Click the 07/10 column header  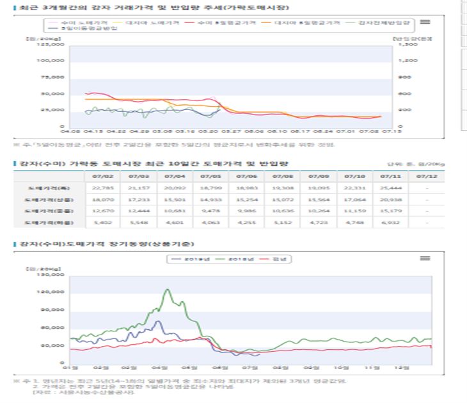tap(354, 177)
